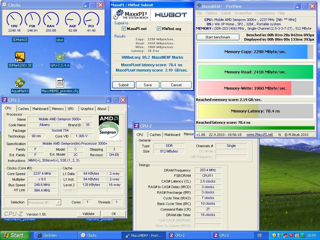Image resolution: width=320 pixels, height=240 pixels.
Task: Click the wireless signal strength tray icon
Action: pyautogui.click(x=302, y=235)
